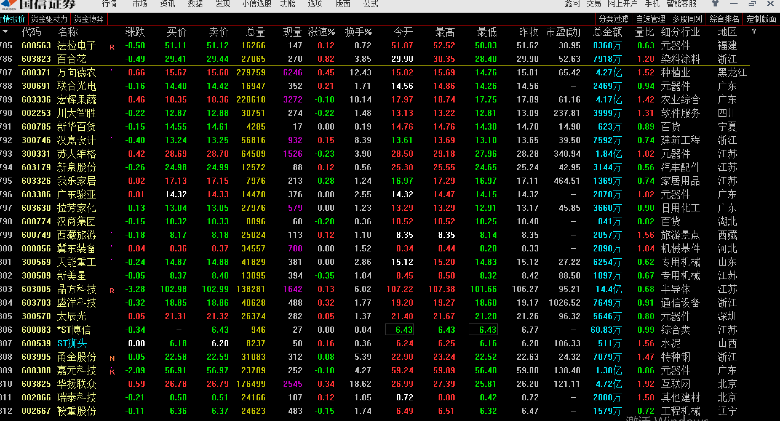
Task: Open 交易 from the title bar
Action: click(594, 4)
